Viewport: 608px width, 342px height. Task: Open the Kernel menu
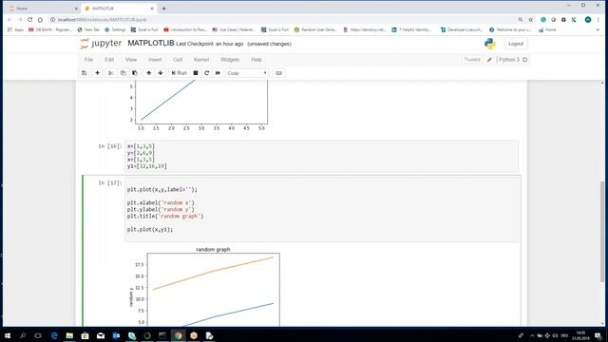pyautogui.click(x=201, y=60)
